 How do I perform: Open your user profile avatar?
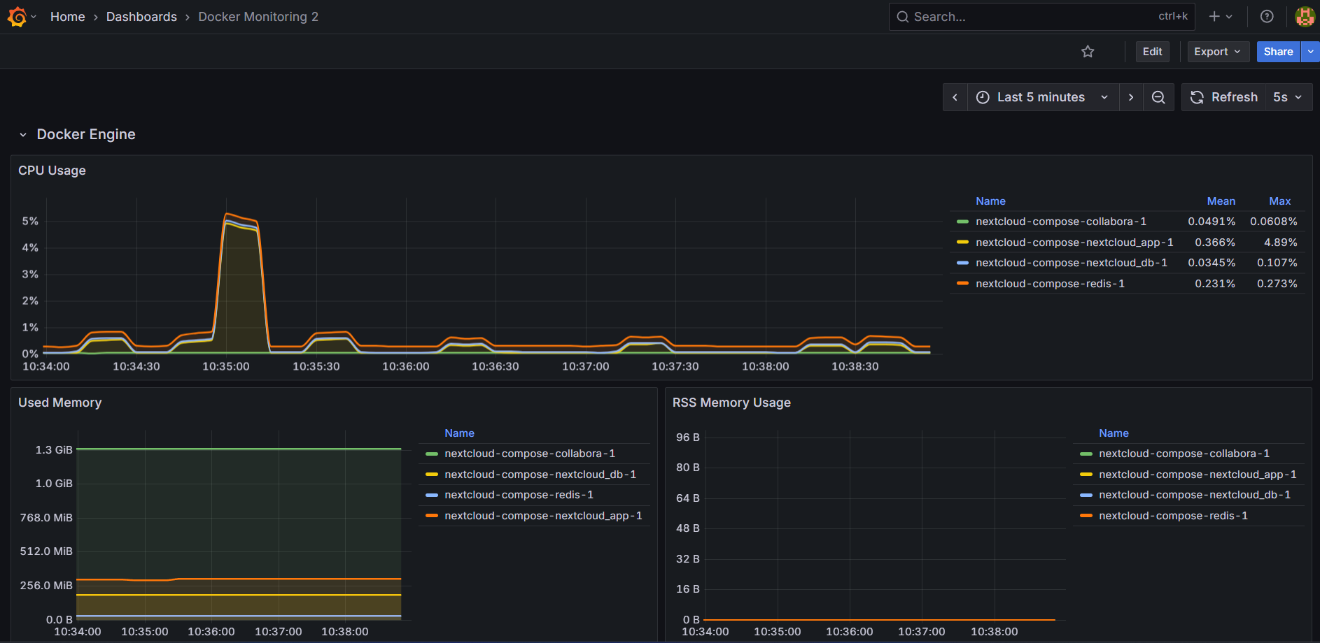tap(1305, 16)
